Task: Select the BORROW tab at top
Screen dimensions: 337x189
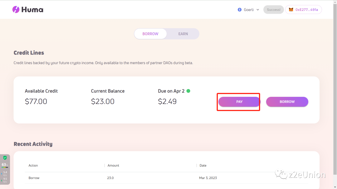Action: [x=150, y=34]
